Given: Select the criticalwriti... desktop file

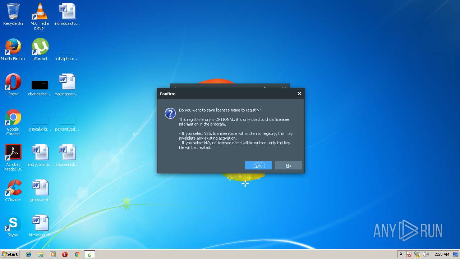Looking at the screenshot, I should [40, 123].
